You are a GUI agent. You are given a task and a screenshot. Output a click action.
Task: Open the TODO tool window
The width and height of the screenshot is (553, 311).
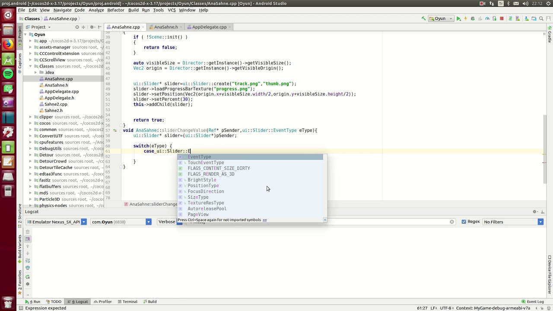[54, 301]
